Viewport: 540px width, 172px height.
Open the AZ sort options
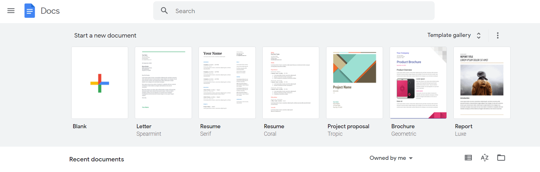(x=484, y=158)
